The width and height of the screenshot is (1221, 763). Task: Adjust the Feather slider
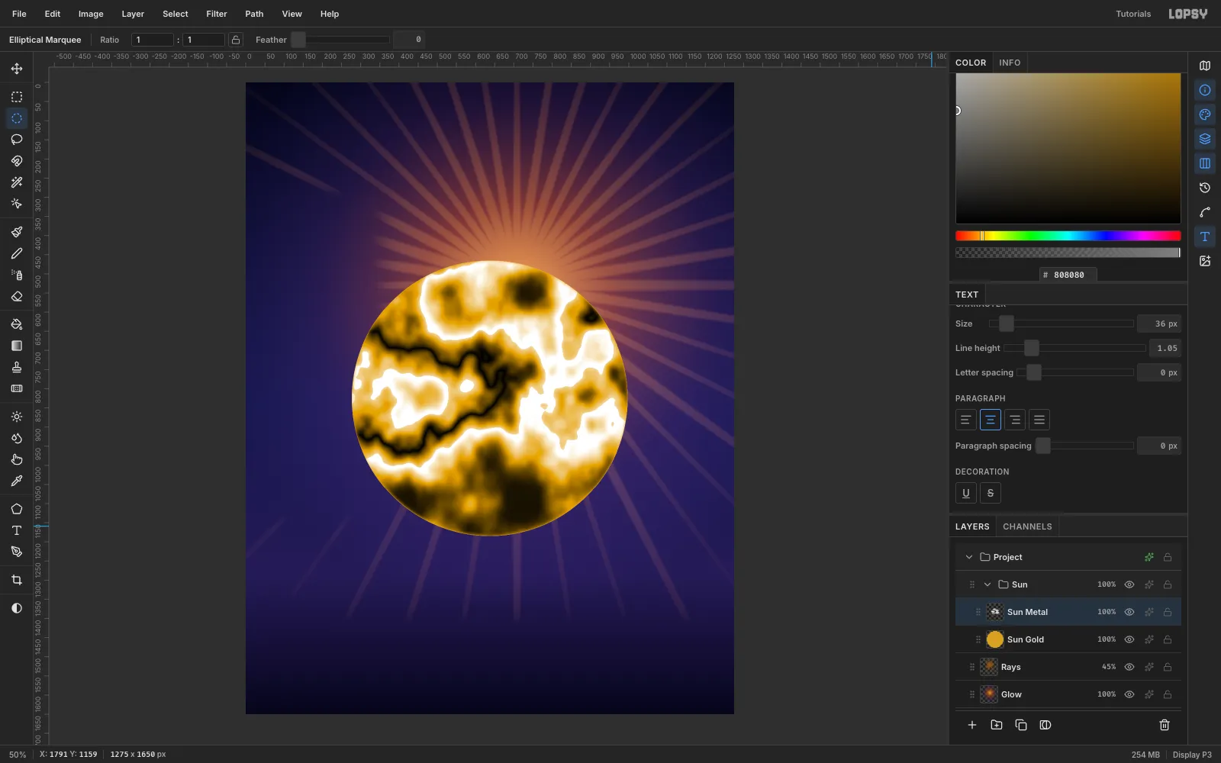click(340, 40)
